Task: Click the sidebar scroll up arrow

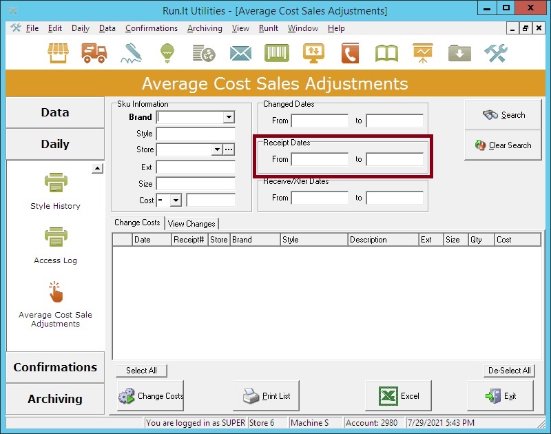Action: 97,168
